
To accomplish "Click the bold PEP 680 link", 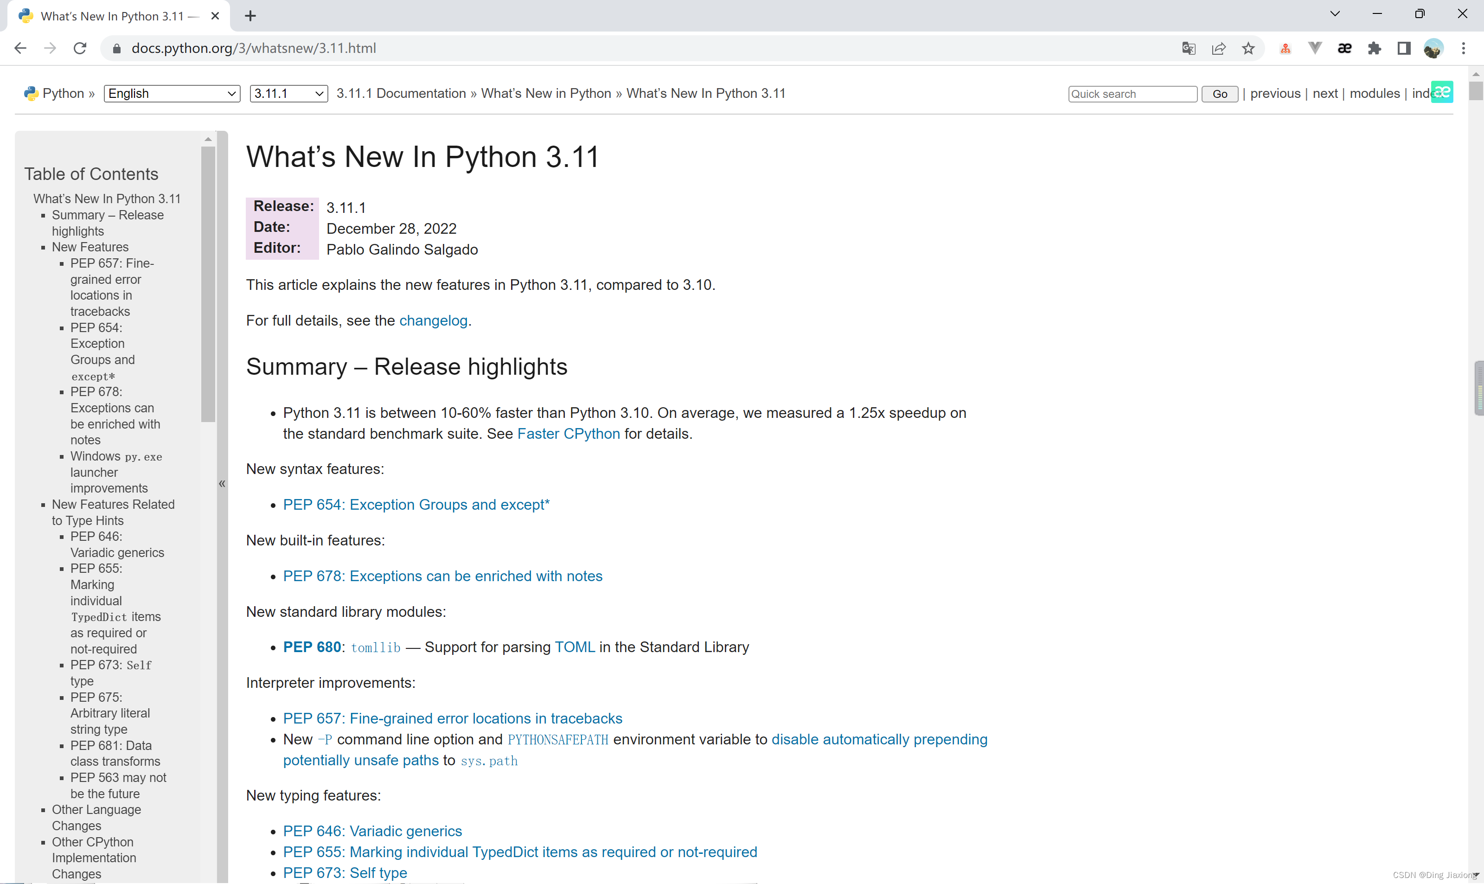I will click(312, 647).
